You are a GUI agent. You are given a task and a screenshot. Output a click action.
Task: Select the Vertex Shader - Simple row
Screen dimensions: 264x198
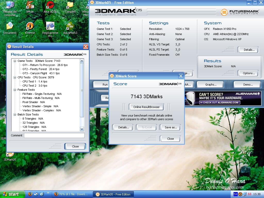coord(40,106)
